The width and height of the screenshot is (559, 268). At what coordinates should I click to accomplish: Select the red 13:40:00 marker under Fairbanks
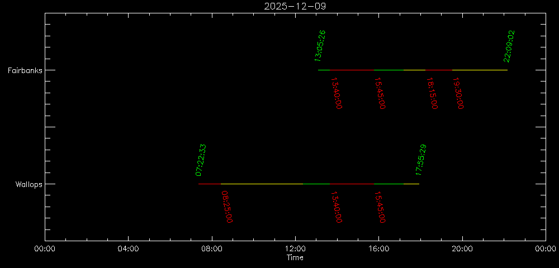click(336, 94)
